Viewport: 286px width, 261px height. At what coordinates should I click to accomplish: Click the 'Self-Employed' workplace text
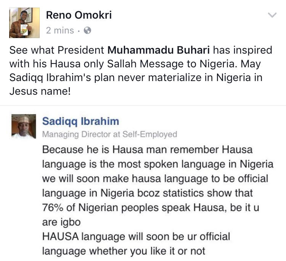pos(150,135)
